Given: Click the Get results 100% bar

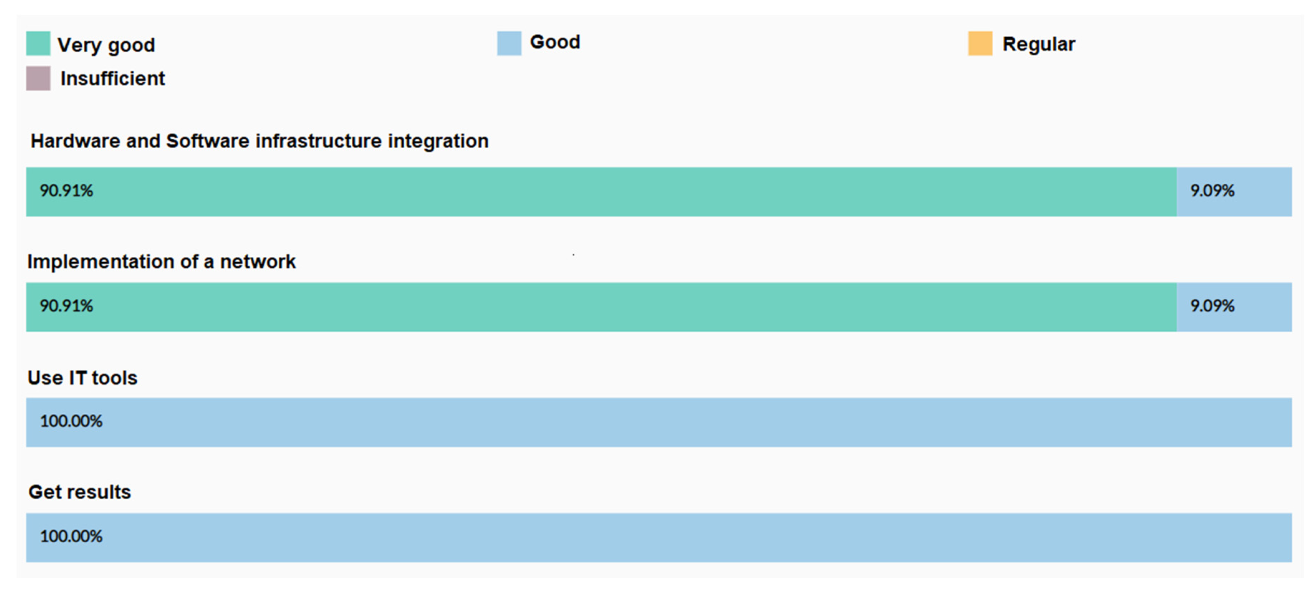Looking at the screenshot, I should (659, 537).
